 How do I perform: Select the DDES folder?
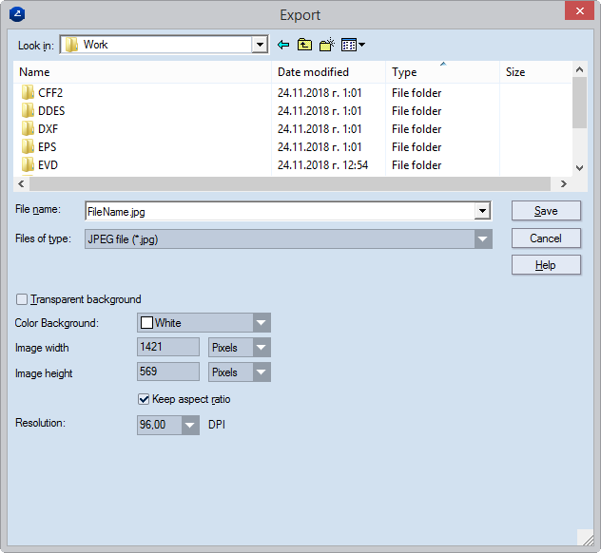pos(51,111)
